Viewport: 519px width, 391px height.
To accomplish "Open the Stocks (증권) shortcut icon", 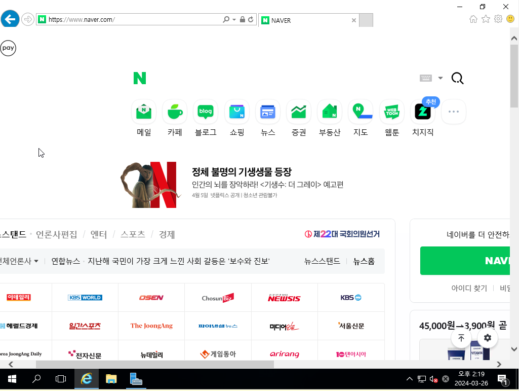I will click(299, 112).
